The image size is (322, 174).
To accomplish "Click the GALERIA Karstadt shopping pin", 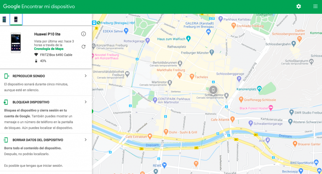I will (x=208, y=32).
